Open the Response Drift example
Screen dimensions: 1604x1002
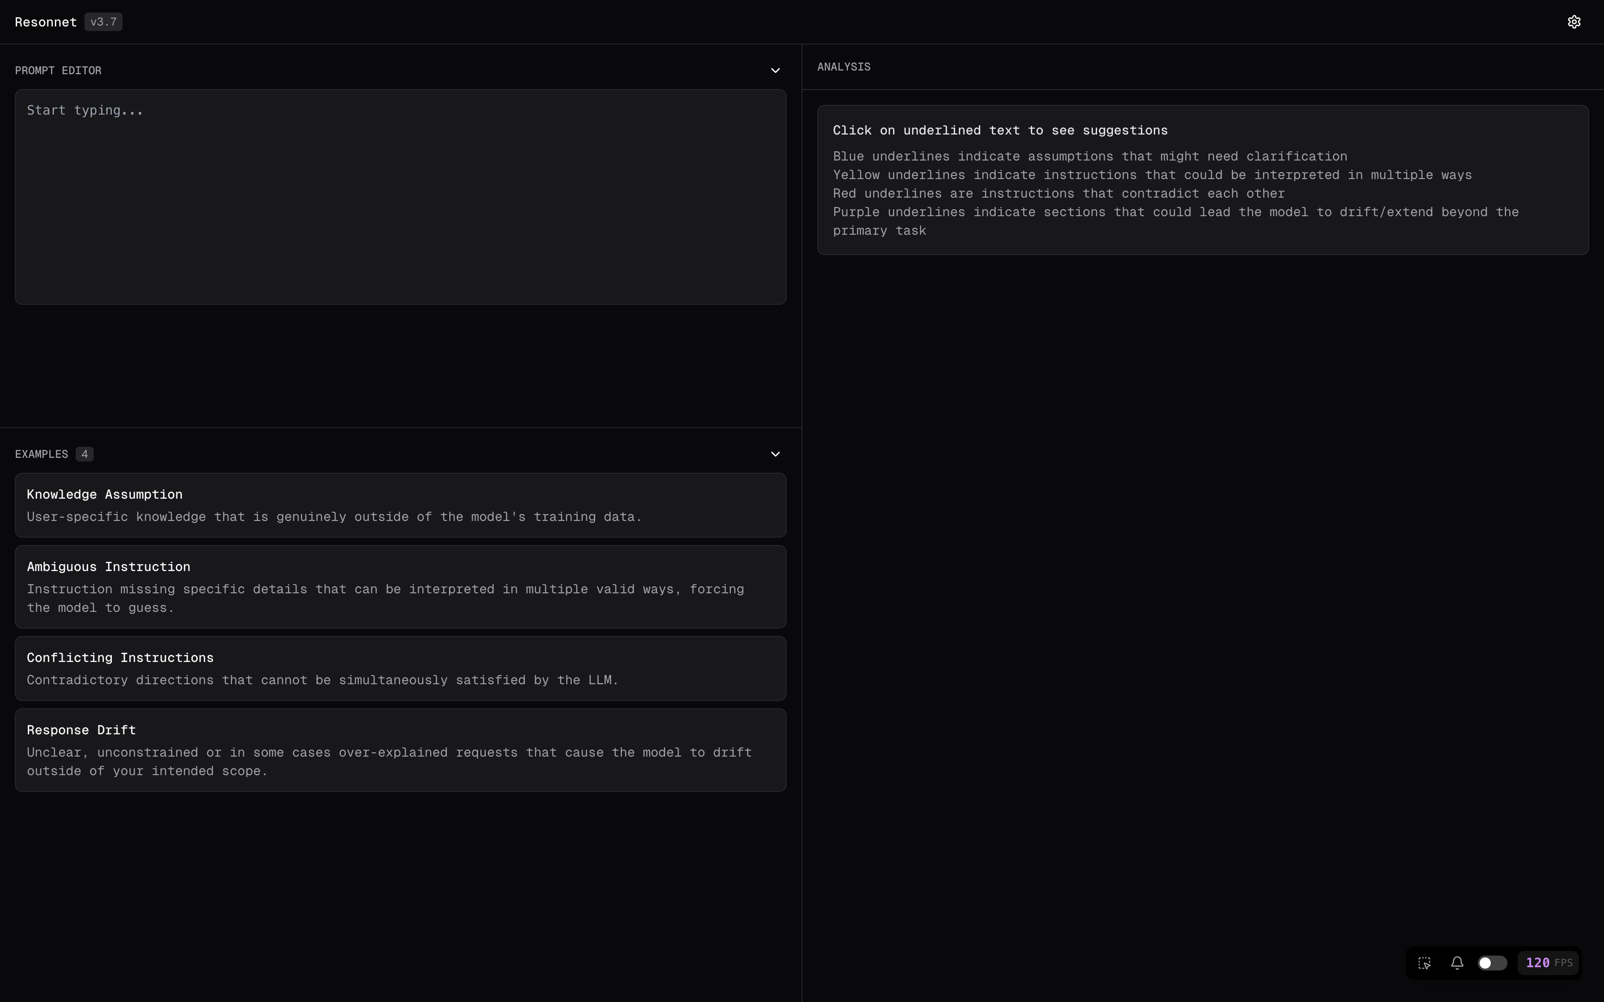pyautogui.click(x=401, y=750)
